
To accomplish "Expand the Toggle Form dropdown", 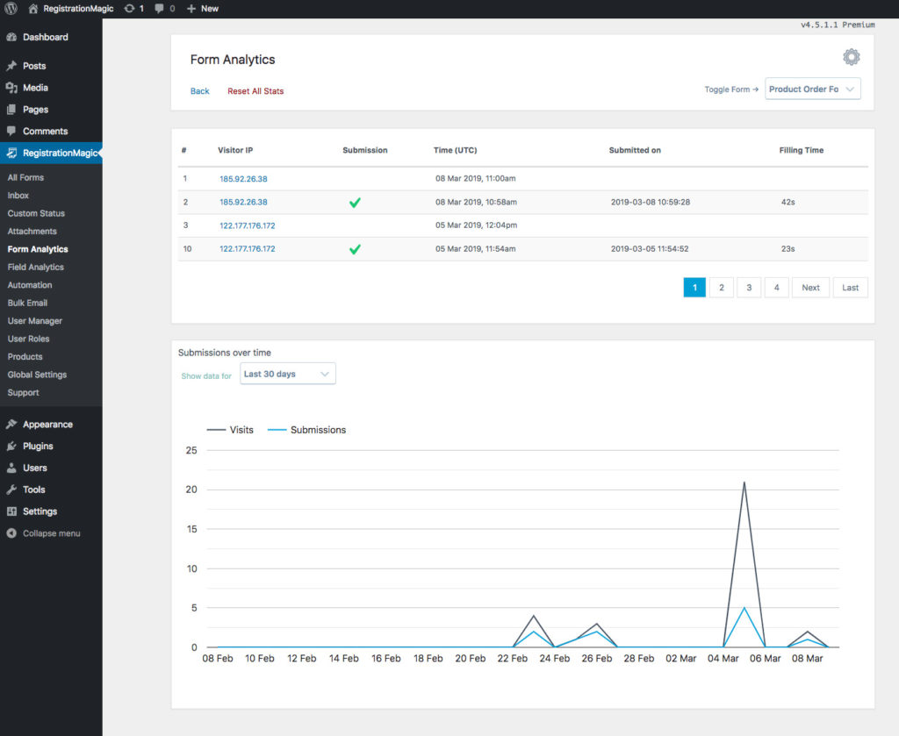I will (812, 89).
